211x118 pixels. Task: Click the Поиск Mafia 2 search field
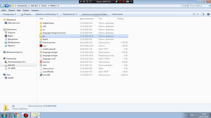click(x=198, y=6)
